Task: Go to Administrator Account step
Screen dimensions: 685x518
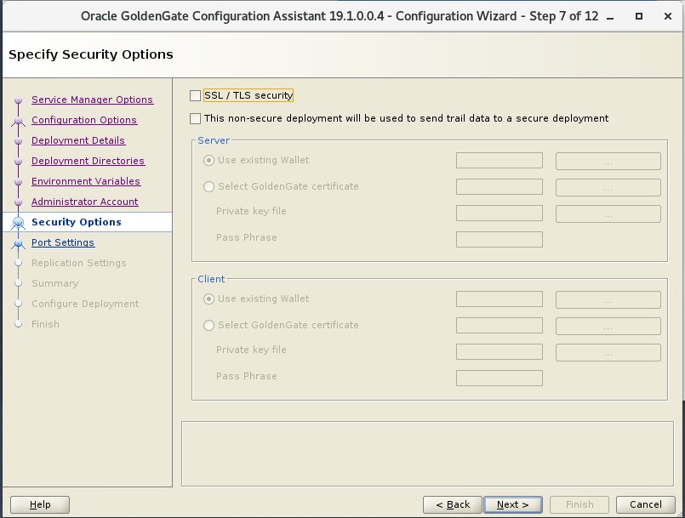Action: [85, 202]
